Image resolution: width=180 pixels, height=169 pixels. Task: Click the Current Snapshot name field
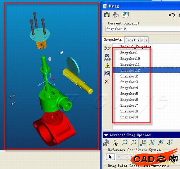tap(143, 29)
